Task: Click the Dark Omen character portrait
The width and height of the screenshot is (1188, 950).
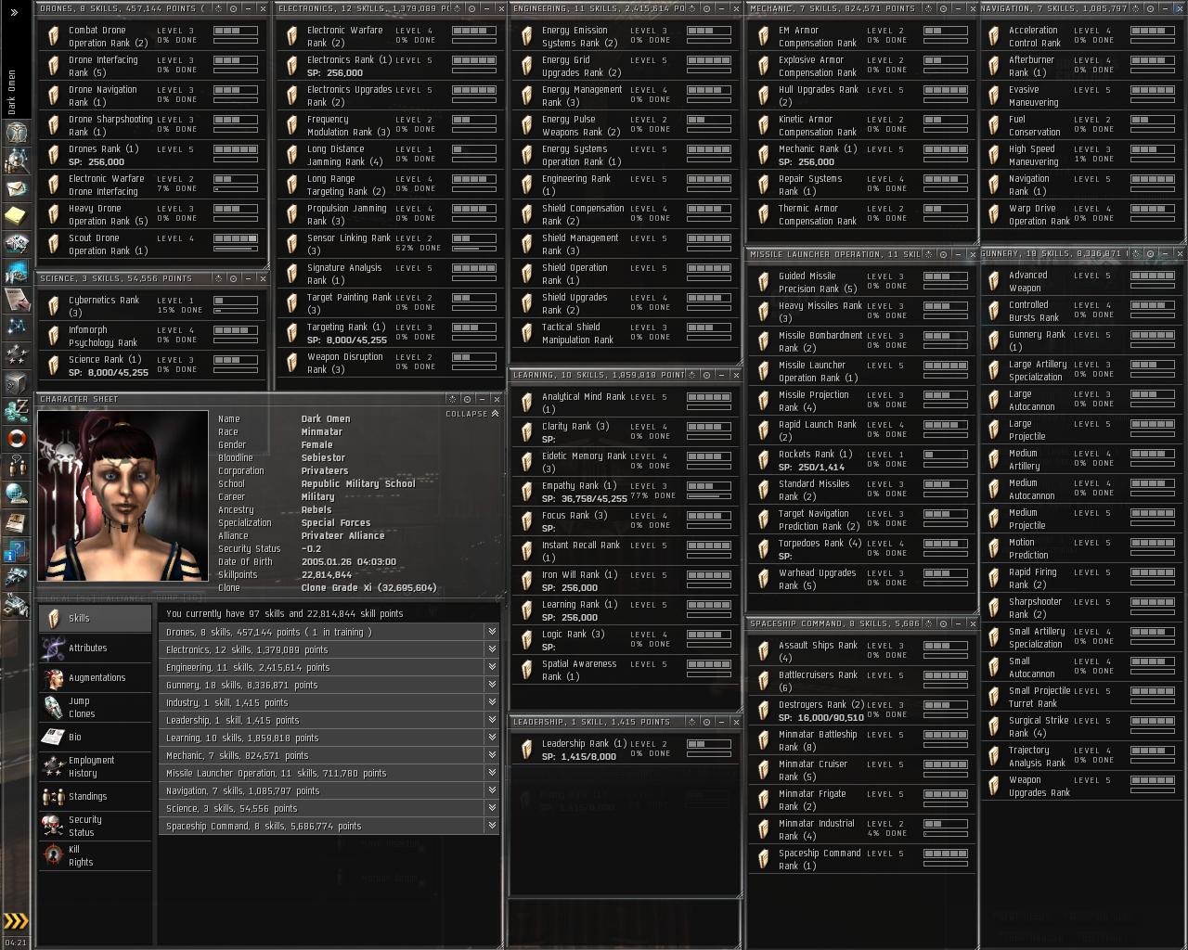Action: tap(123, 495)
